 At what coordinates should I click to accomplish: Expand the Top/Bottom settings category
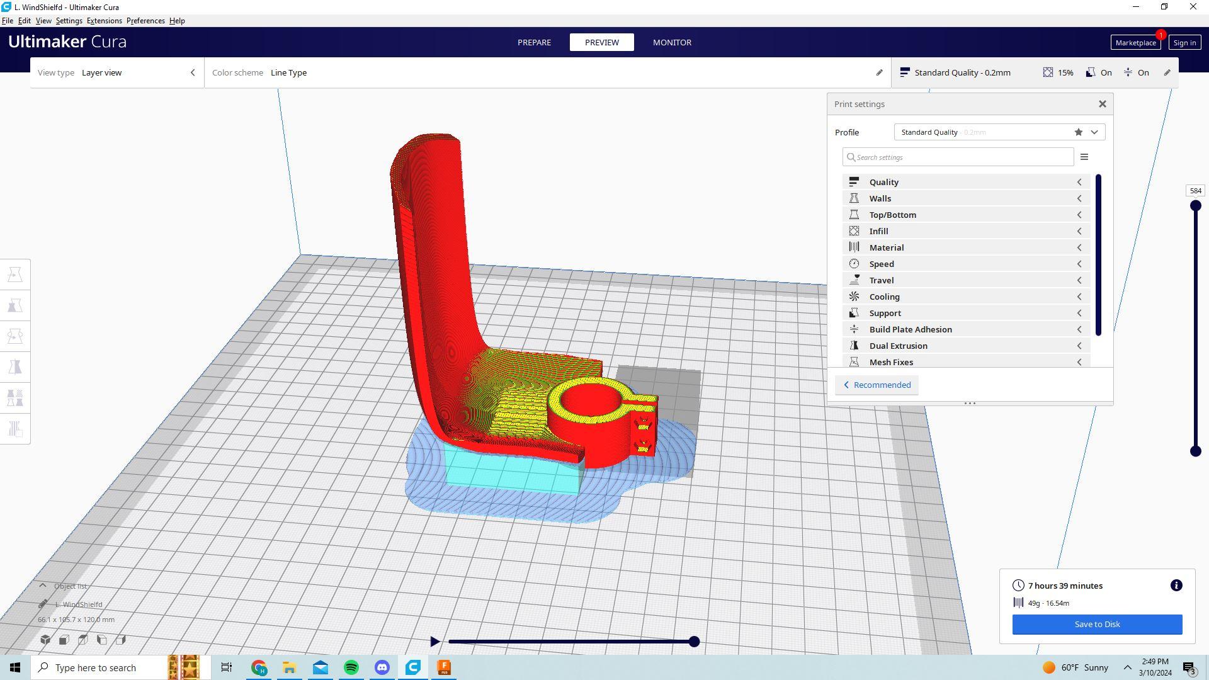pyautogui.click(x=966, y=215)
